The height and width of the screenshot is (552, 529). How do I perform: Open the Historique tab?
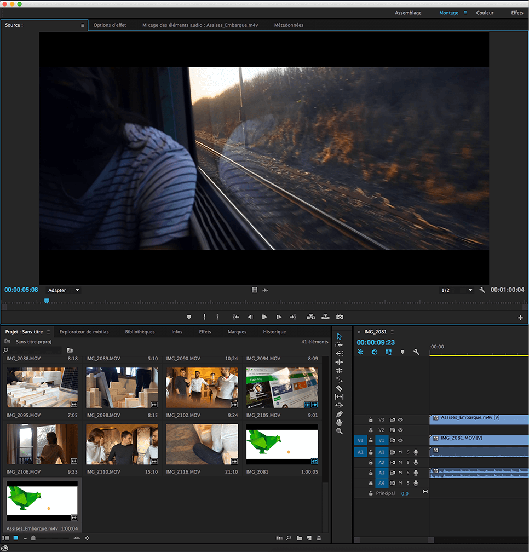point(274,332)
